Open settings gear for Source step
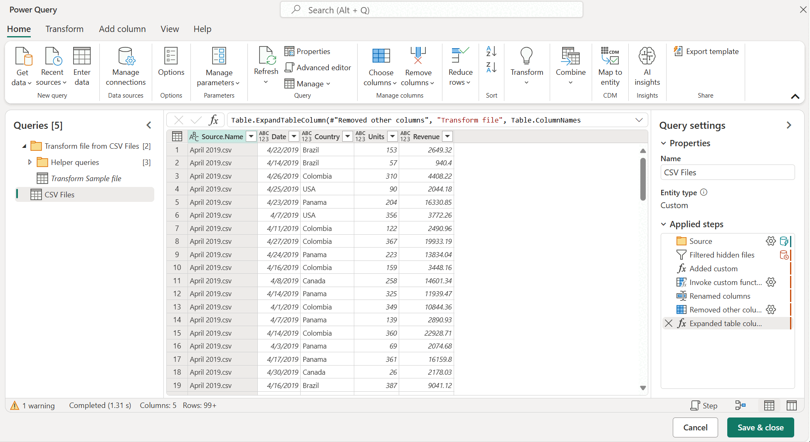The height and width of the screenshot is (442, 810). [x=770, y=241]
